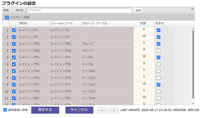This screenshot has height=118, width=214.
Task: Disable half-star for レイティングG1 row
Action: tap(158, 44)
